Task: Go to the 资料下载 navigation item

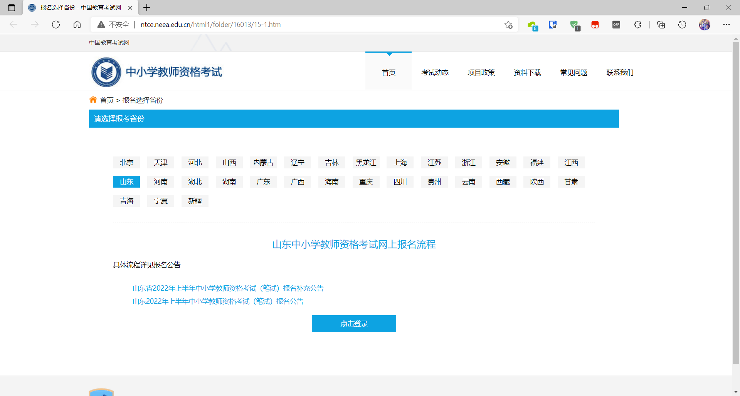Action: point(527,73)
